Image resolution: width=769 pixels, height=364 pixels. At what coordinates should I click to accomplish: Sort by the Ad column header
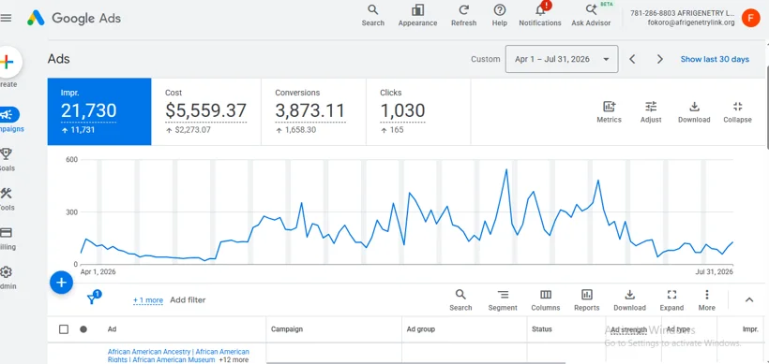coord(112,329)
